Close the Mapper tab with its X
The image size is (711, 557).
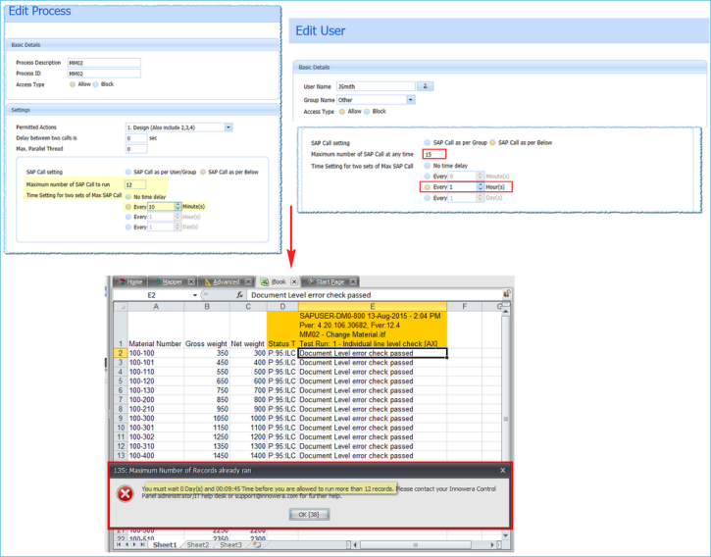point(191,281)
